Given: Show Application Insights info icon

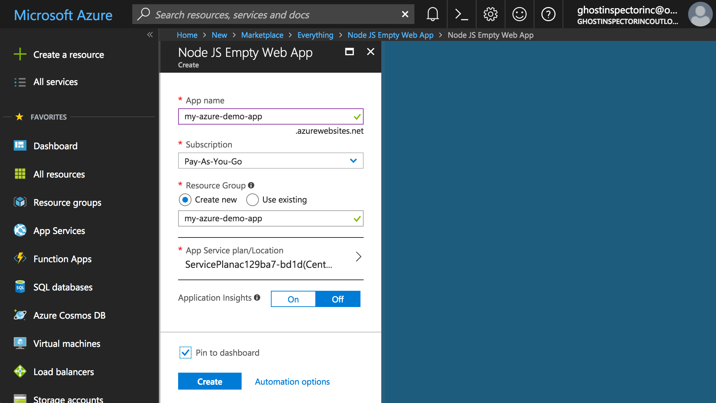Looking at the screenshot, I should tap(257, 297).
